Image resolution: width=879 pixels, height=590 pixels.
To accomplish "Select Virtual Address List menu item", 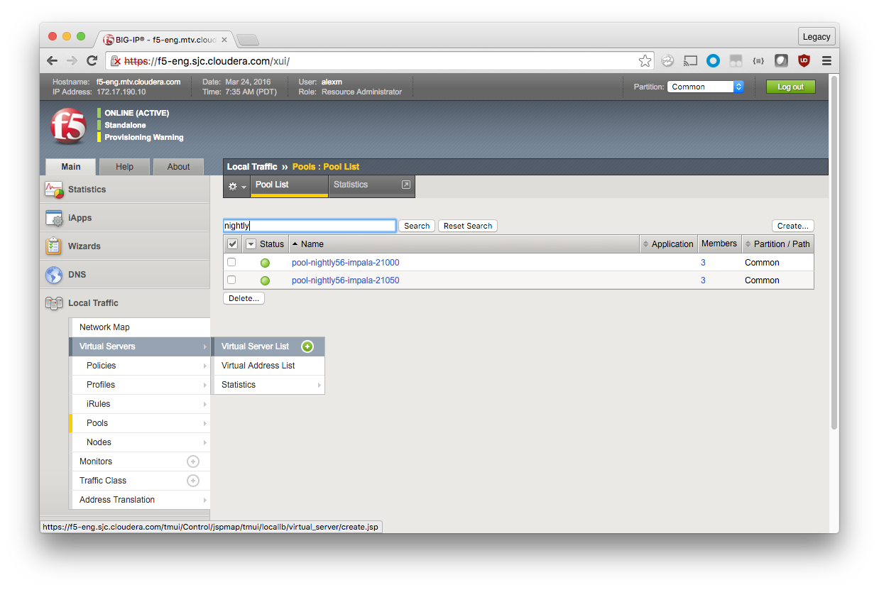I will pyautogui.click(x=258, y=366).
